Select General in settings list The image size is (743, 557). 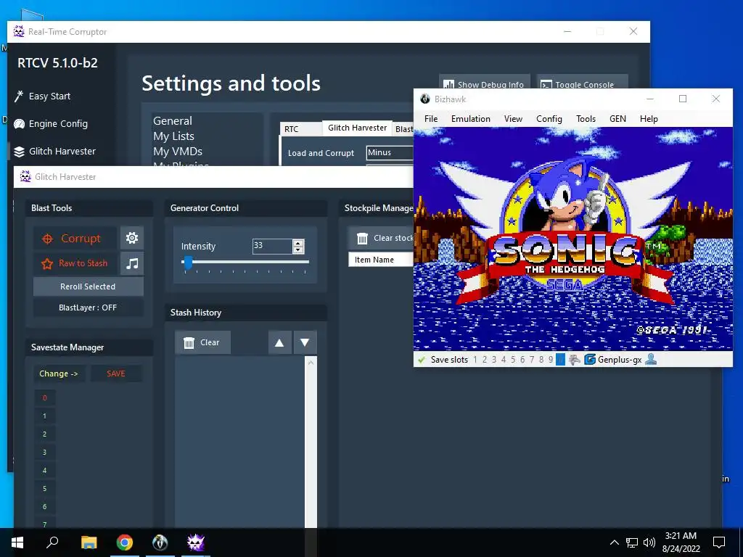[173, 121]
